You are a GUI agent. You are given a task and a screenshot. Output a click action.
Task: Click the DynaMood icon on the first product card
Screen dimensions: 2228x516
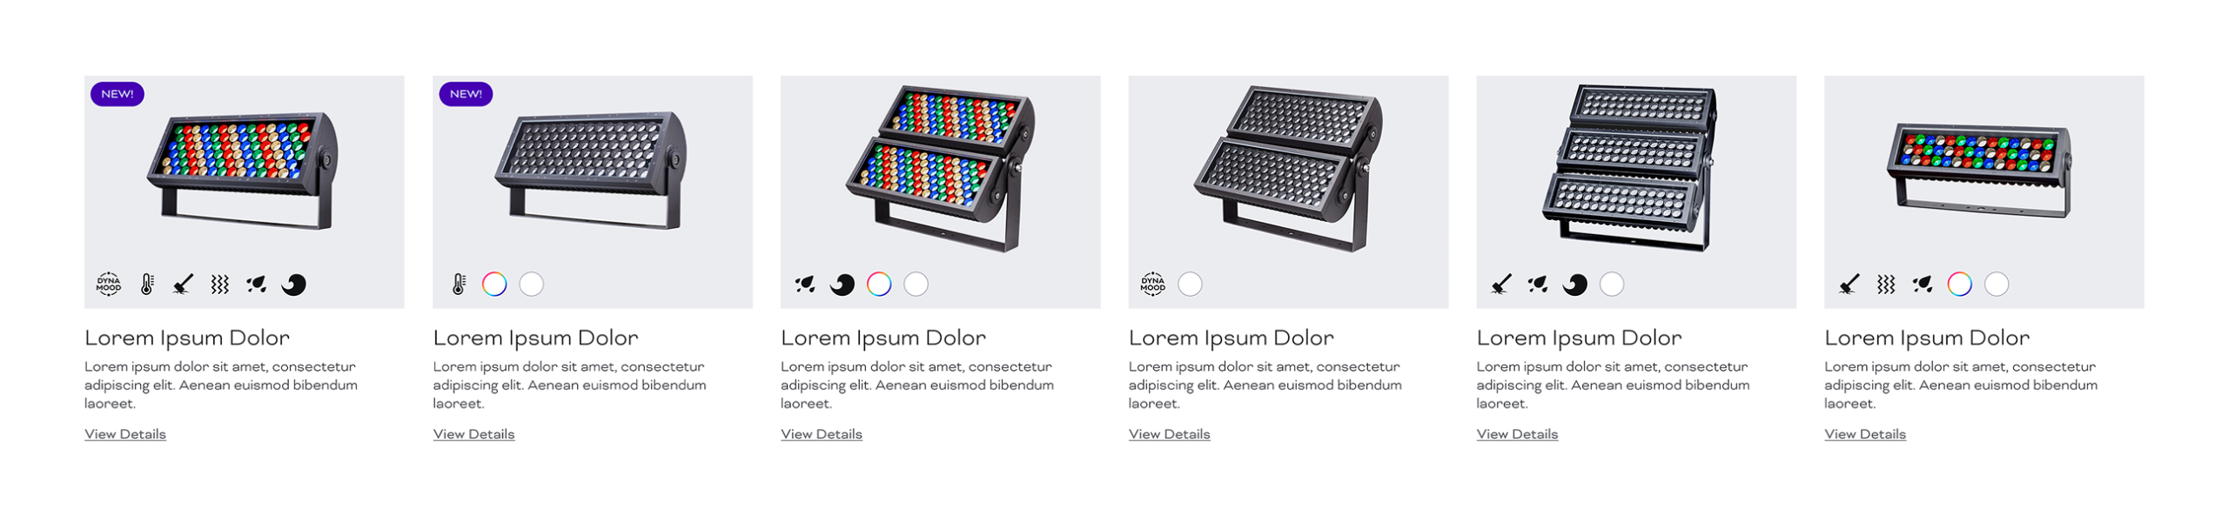(108, 284)
